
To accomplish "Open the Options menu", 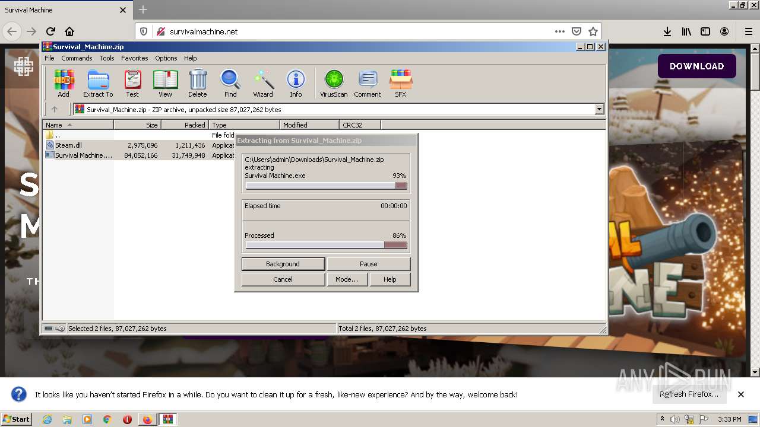I will tap(166, 58).
